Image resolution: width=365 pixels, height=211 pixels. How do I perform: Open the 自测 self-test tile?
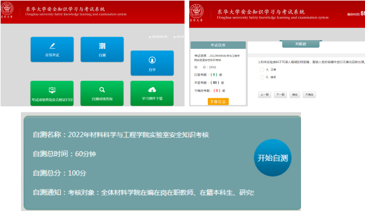[102, 49]
